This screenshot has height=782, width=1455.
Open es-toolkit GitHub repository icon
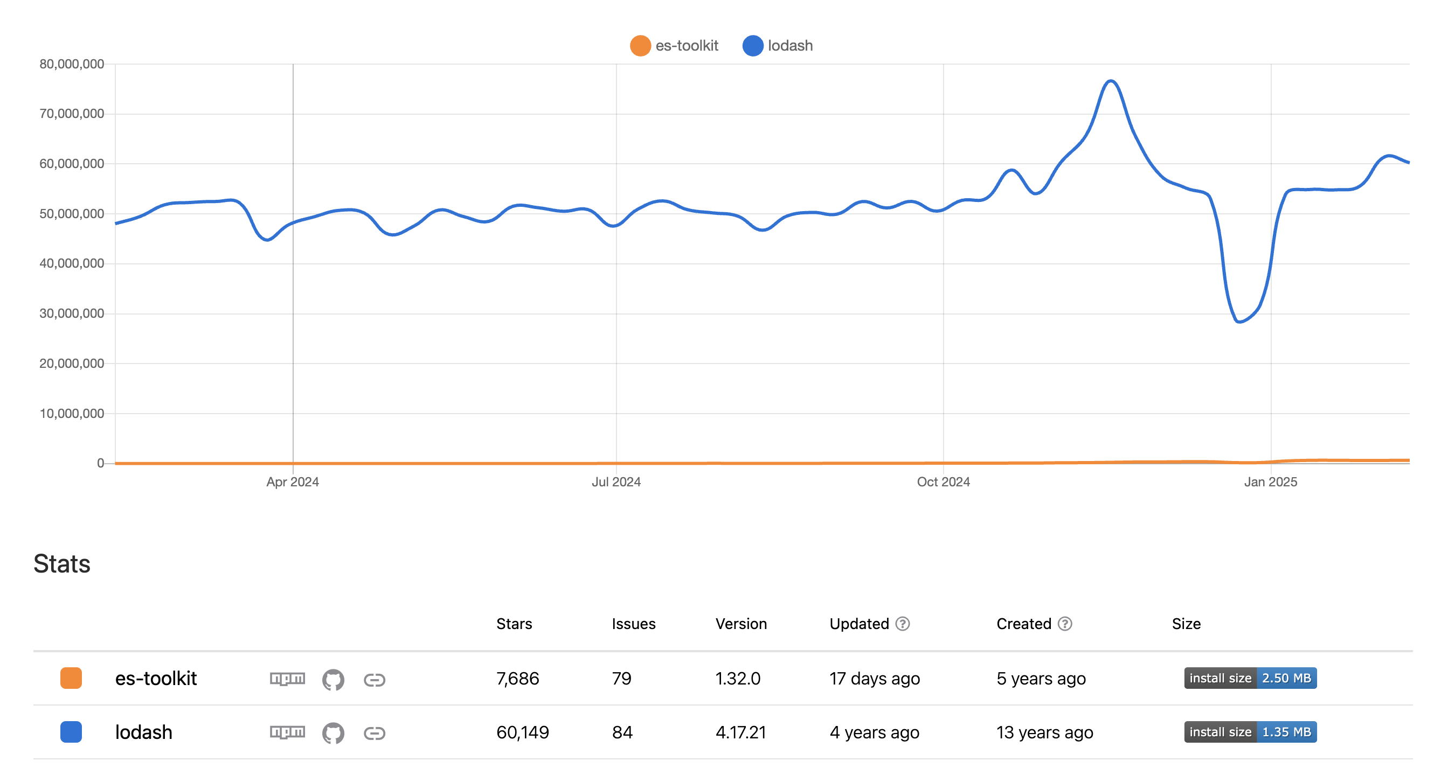coord(332,679)
